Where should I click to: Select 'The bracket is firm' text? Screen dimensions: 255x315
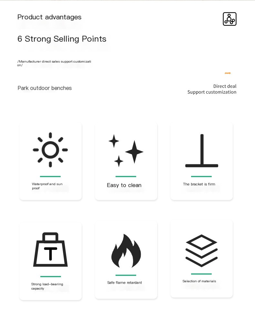(x=199, y=184)
